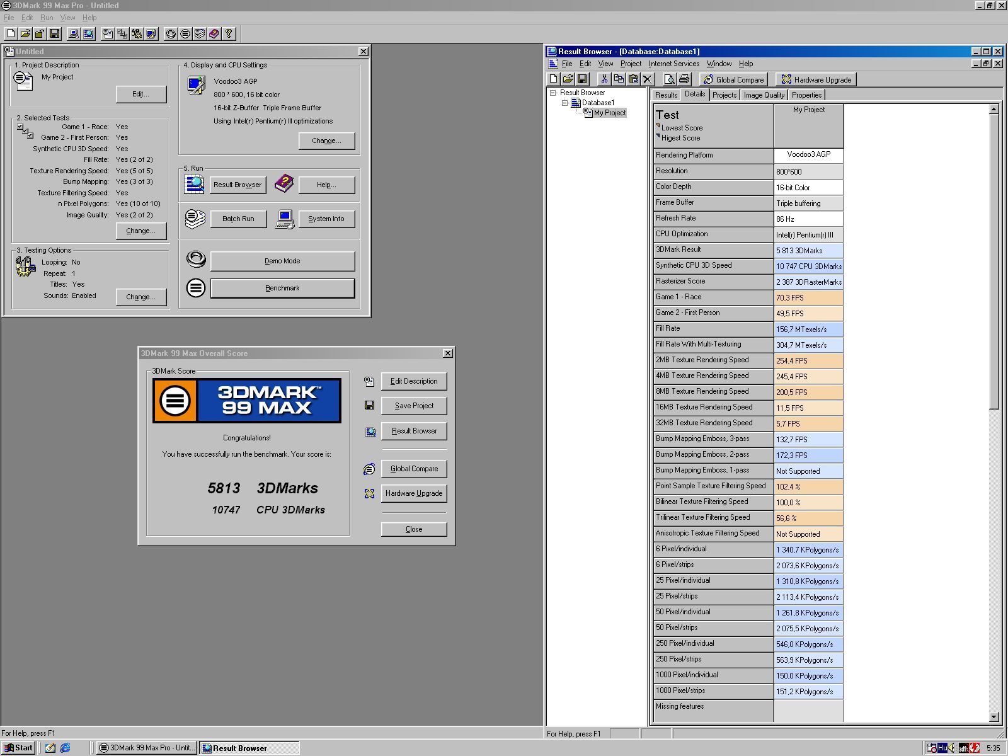Image resolution: width=1008 pixels, height=756 pixels.
Task: Click the Print icon in Result Browser toolbar
Action: (x=684, y=79)
